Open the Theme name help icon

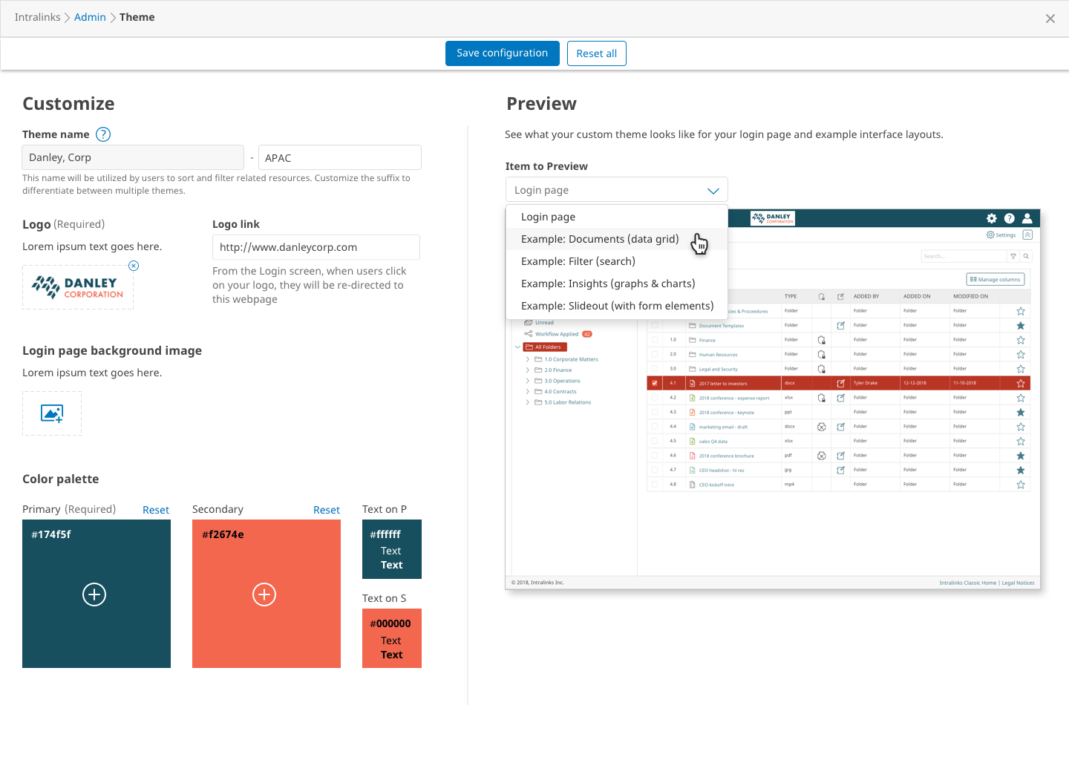point(104,134)
